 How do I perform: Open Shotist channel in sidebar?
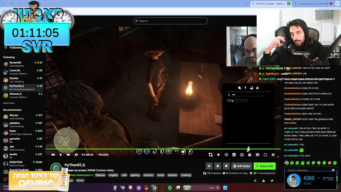23,80
